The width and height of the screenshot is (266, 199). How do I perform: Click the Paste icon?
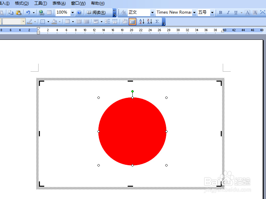point(19,12)
